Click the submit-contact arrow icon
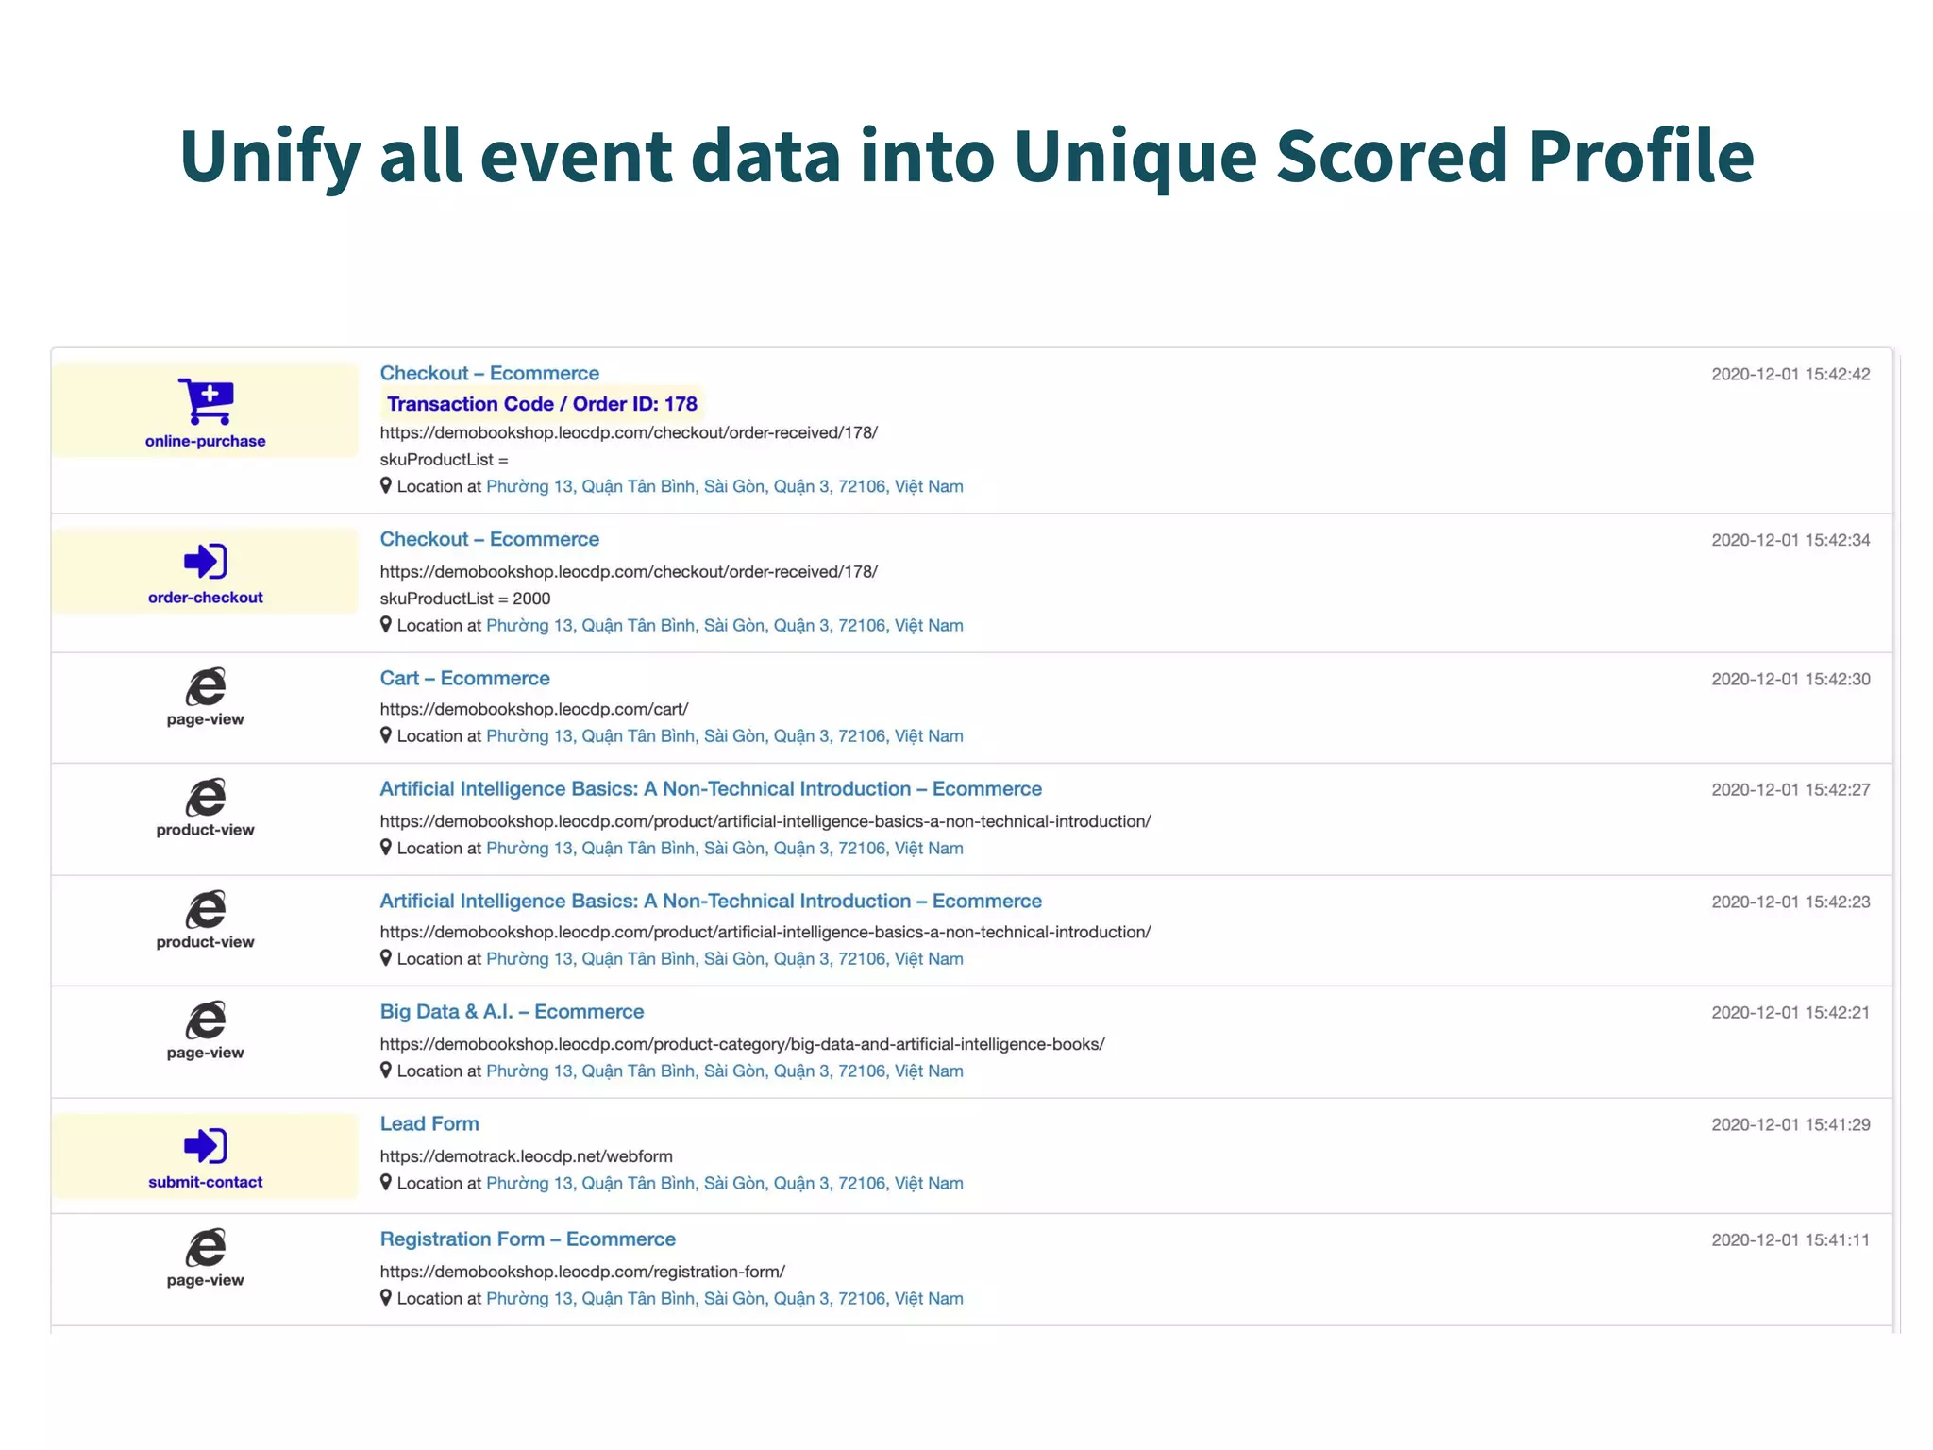 point(206,1146)
